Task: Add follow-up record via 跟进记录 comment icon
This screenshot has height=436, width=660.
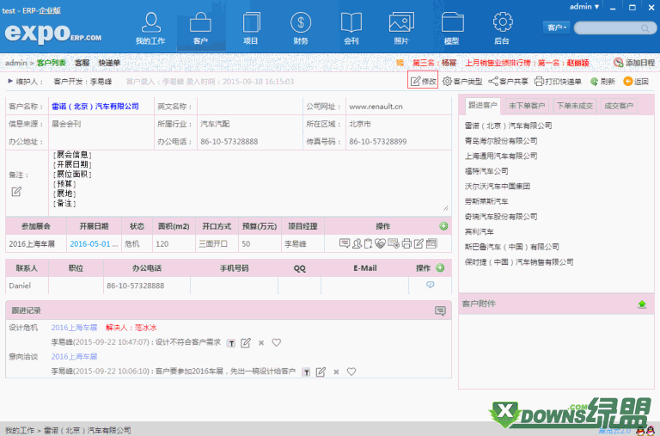Action: pos(440,311)
